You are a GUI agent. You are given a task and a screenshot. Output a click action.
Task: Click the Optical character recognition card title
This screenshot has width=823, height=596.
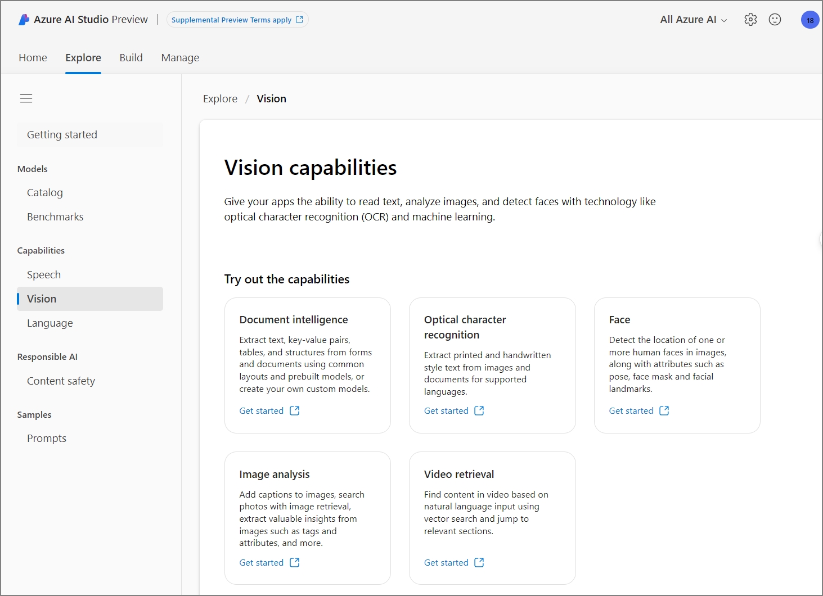pos(465,327)
